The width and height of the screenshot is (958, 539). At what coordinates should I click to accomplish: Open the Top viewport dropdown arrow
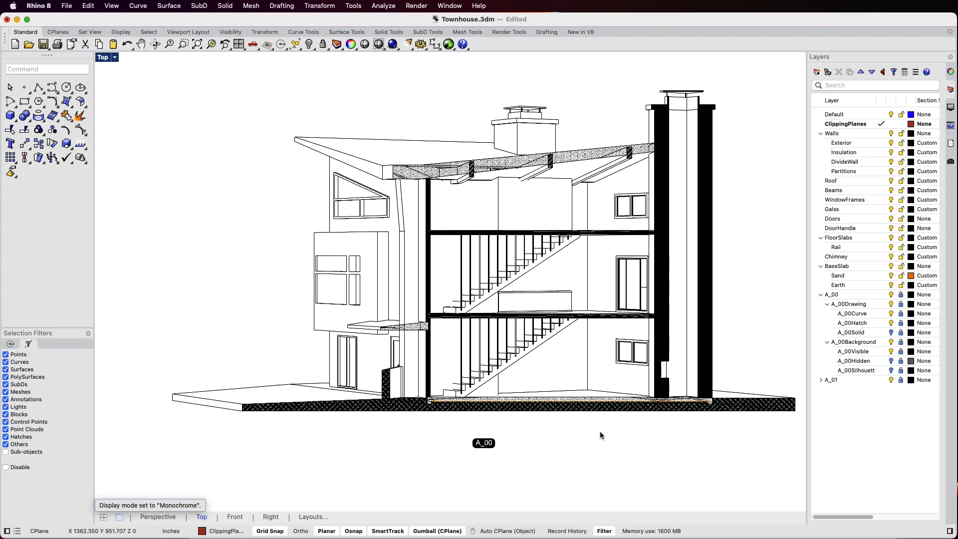tap(115, 57)
